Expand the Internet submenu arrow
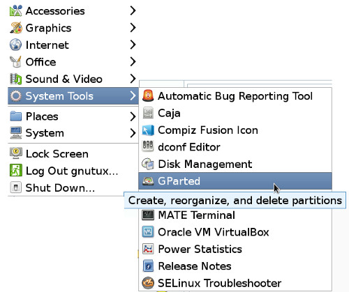 133,45
